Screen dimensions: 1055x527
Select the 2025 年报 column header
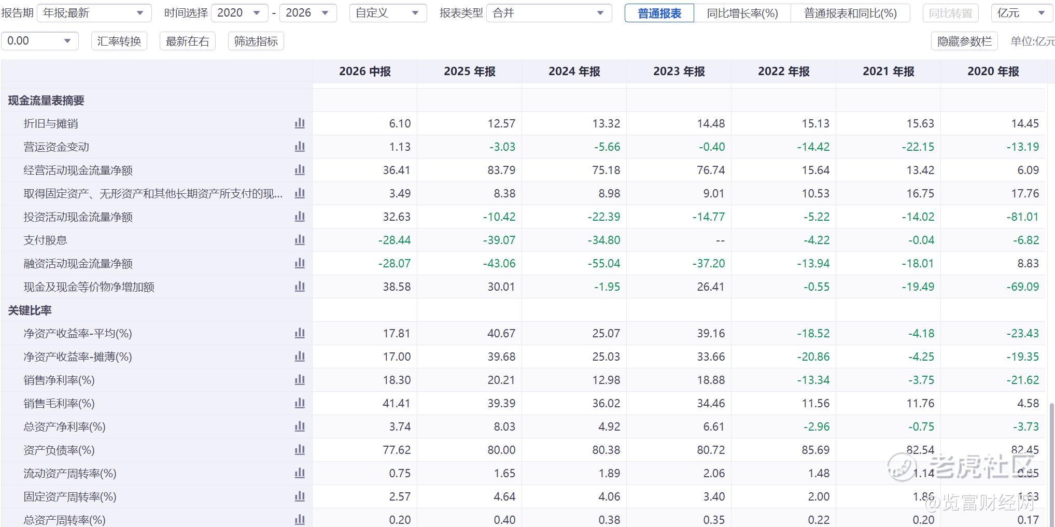tap(470, 72)
